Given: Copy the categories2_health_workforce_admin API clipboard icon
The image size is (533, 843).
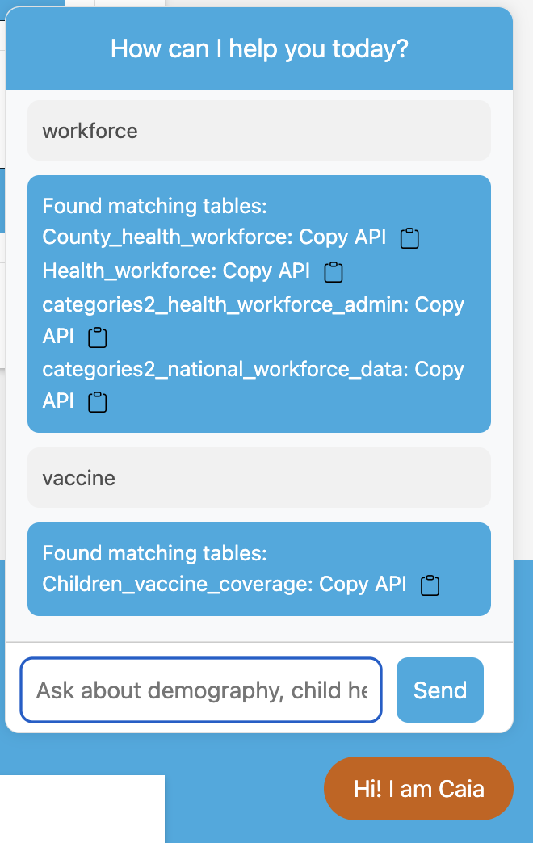Looking at the screenshot, I should tap(97, 337).
